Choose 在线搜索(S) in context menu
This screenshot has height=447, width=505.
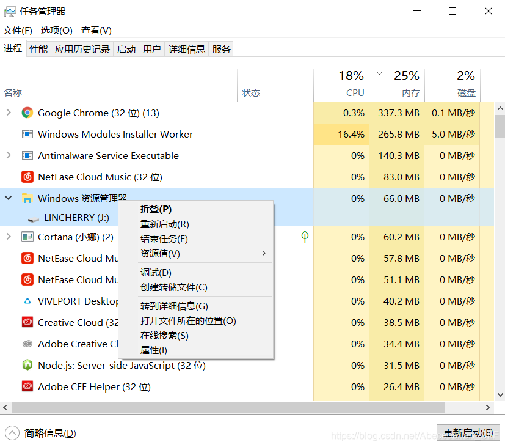point(197,336)
